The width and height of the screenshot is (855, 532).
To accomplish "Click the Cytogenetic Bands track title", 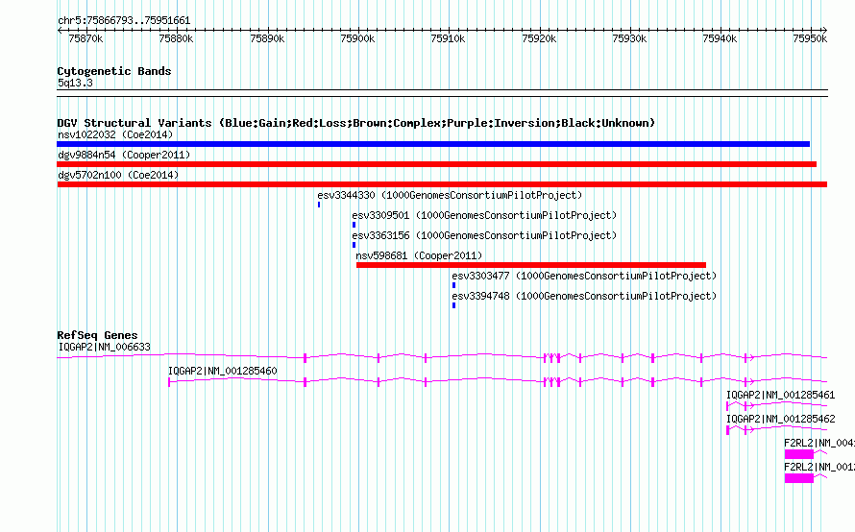I will pos(114,71).
